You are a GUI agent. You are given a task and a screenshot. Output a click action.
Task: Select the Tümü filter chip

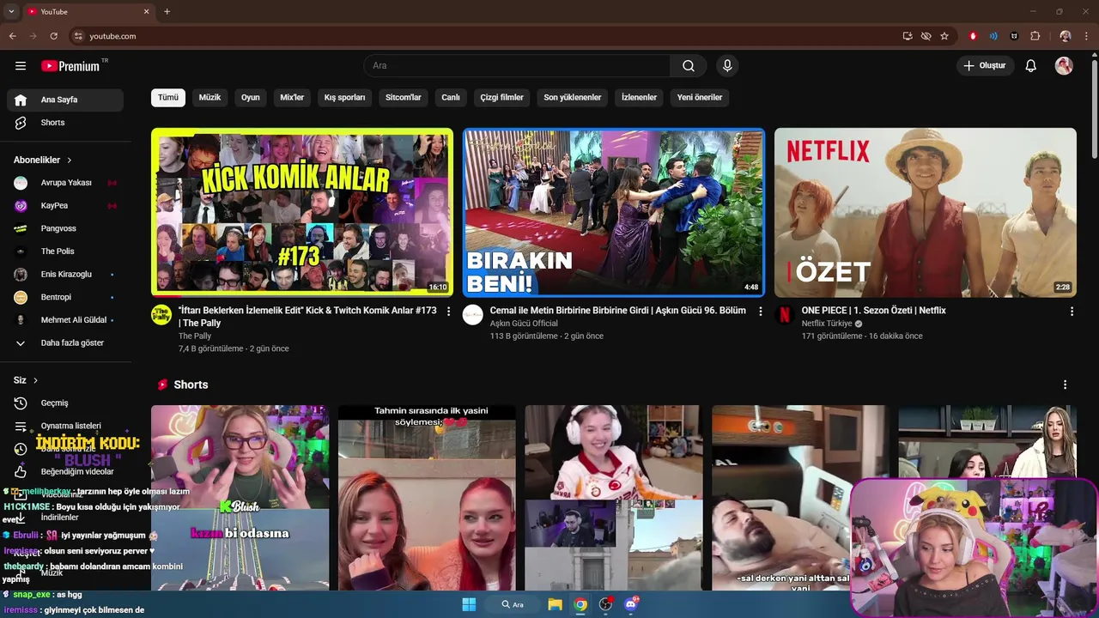point(168,97)
